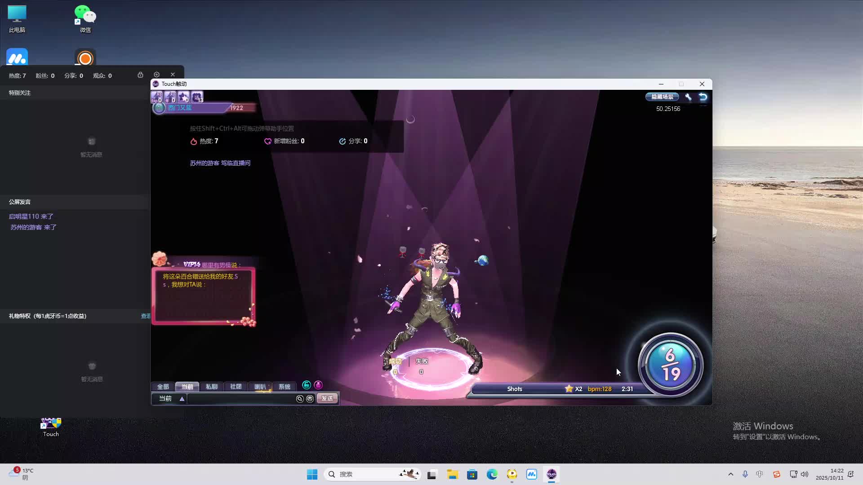Click the clear chat eraser icon
Image resolution: width=863 pixels, height=485 pixels.
300,399
